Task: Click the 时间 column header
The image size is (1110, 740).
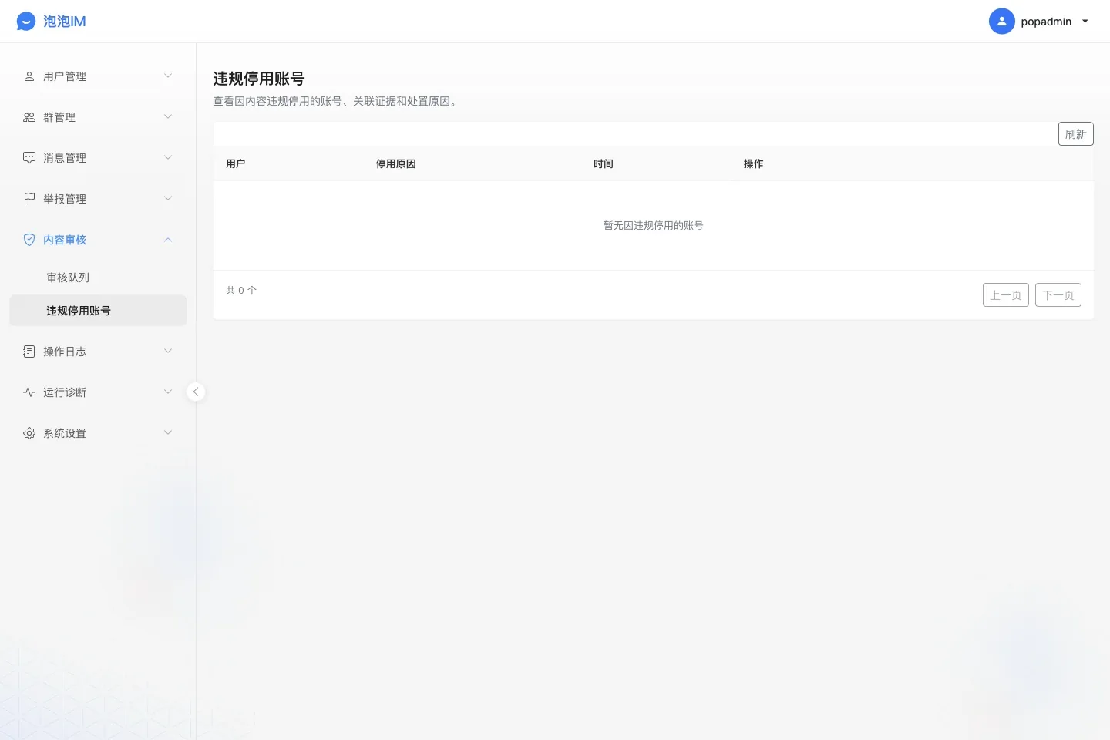Action: point(604,163)
